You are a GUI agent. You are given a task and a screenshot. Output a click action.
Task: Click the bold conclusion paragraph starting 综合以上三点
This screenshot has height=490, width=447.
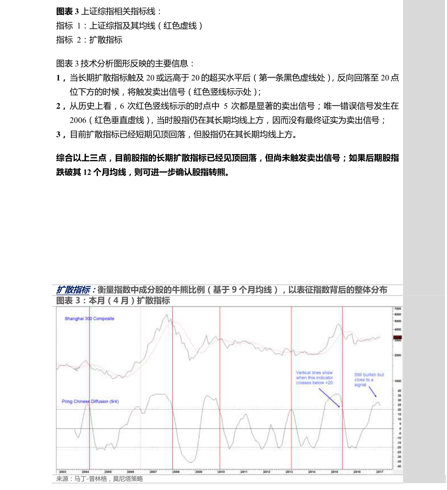[227, 165]
